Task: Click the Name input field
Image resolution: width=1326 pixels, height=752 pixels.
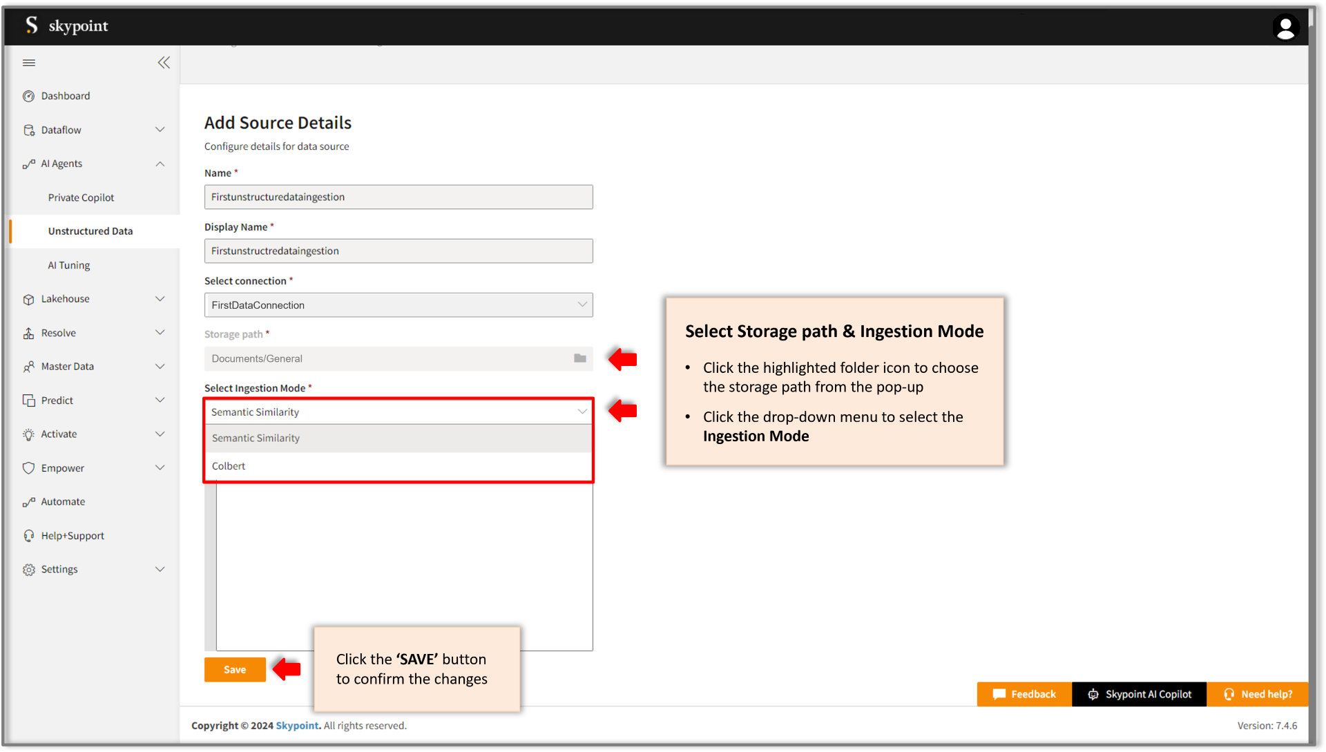Action: (x=398, y=197)
